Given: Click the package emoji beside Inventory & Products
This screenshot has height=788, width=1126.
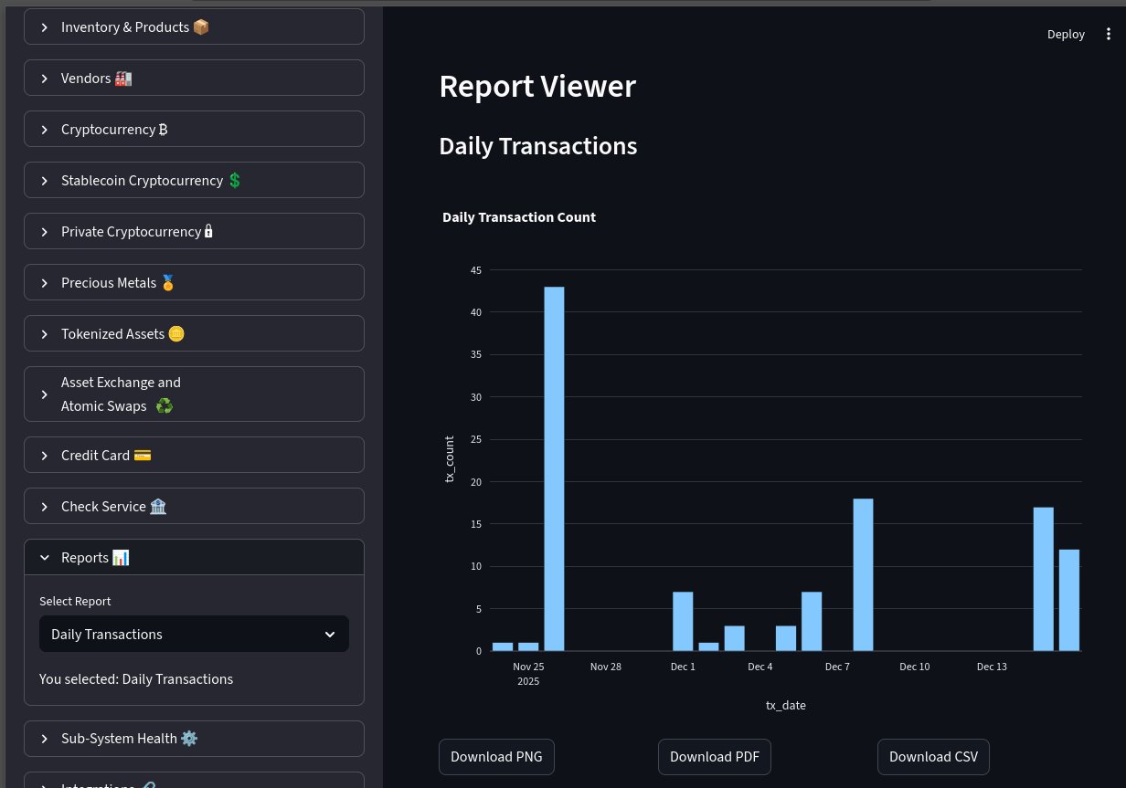Looking at the screenshot, I should point(201,27).
